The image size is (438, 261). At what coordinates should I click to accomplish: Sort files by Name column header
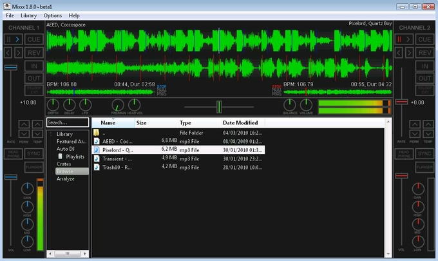tap(113, 123)
